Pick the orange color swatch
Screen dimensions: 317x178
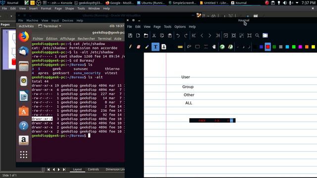tap(307, 47)
